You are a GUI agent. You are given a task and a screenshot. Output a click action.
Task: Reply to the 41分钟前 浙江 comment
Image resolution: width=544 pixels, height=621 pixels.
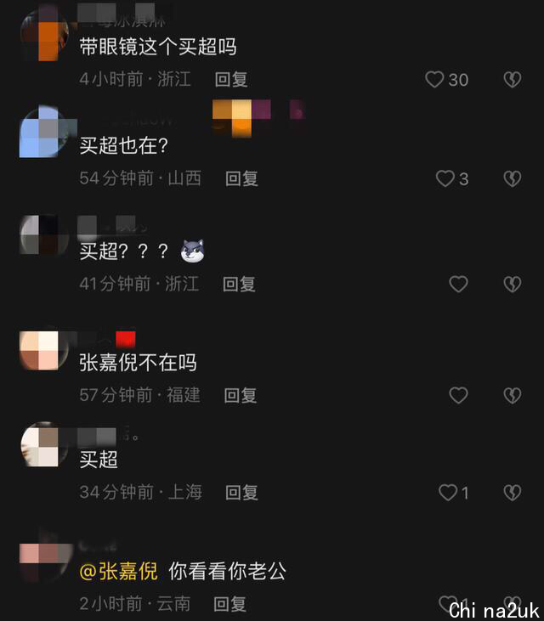pos(239,284)
